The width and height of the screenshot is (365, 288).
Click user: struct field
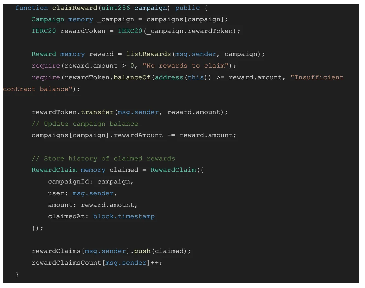click(58, 193)
